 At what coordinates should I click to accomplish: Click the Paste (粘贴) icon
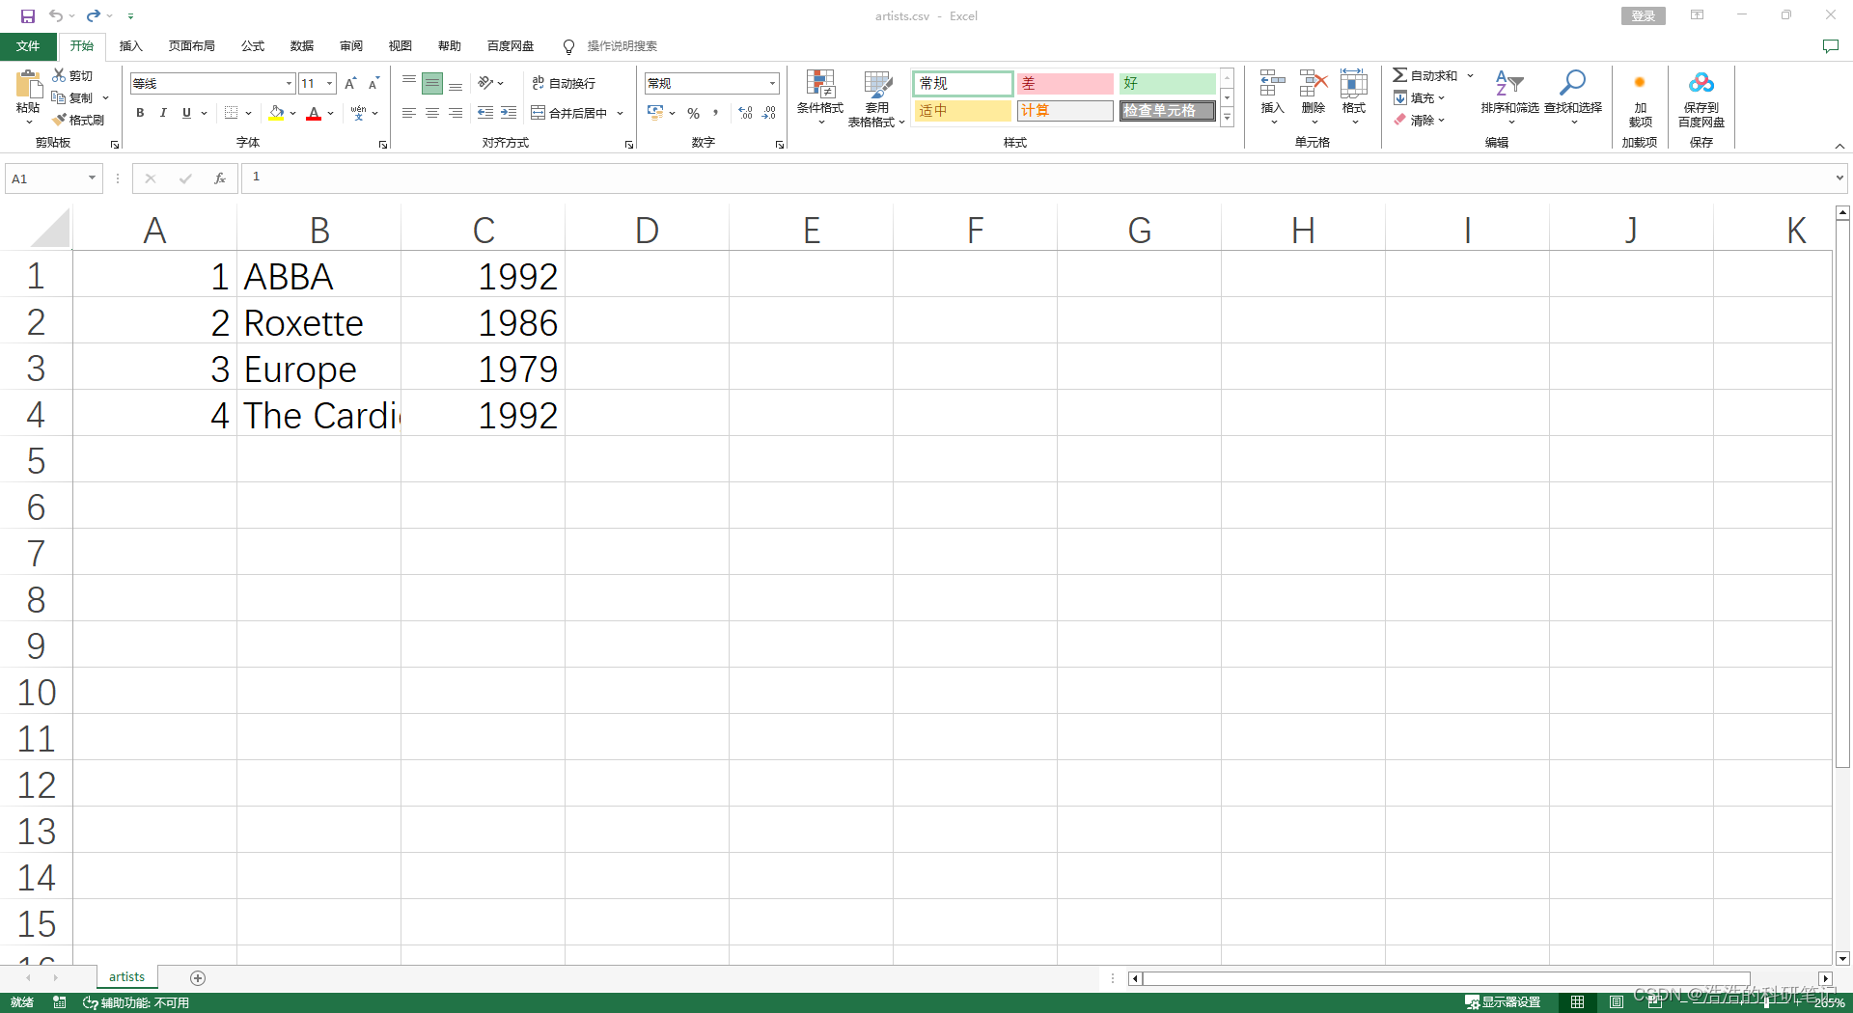click(28, 85)
